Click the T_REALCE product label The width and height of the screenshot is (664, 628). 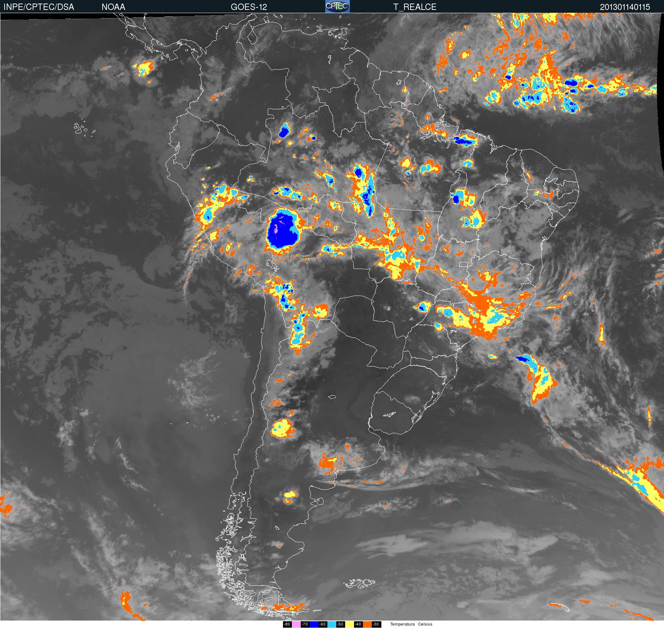point(415,7)
